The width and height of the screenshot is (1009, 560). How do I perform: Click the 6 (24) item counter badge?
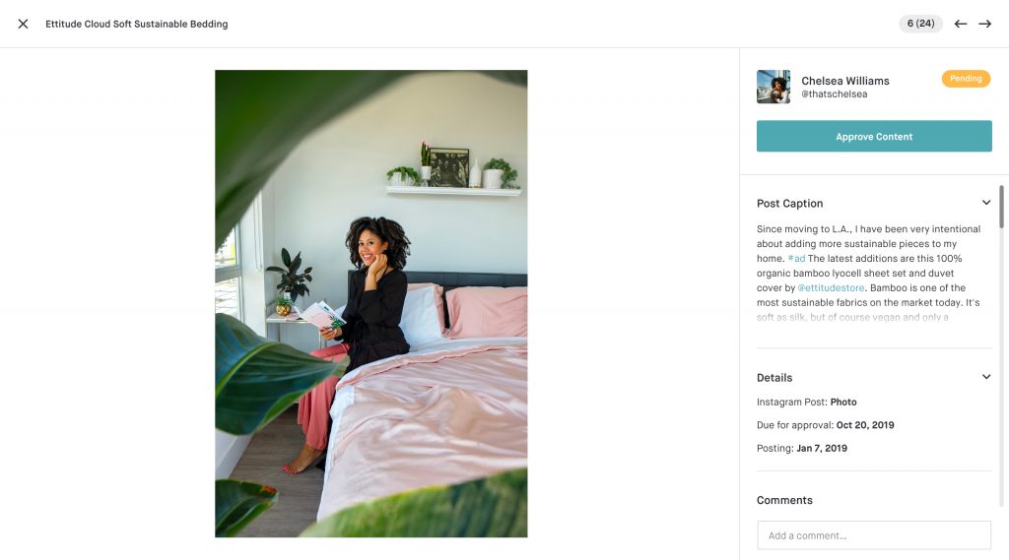pos(920,24)
